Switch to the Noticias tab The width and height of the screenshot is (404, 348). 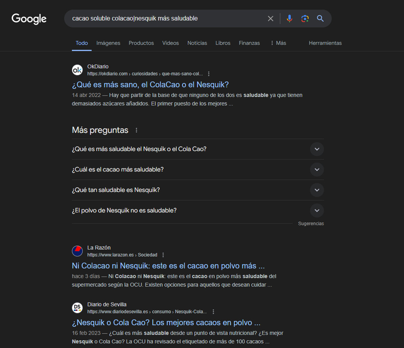point(197,43)
